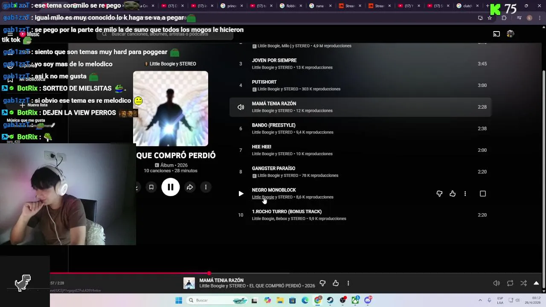Thumbs-up the playing song in player bar
The image size is (546, 307).
pyautogui.click(x=336, y=283)
